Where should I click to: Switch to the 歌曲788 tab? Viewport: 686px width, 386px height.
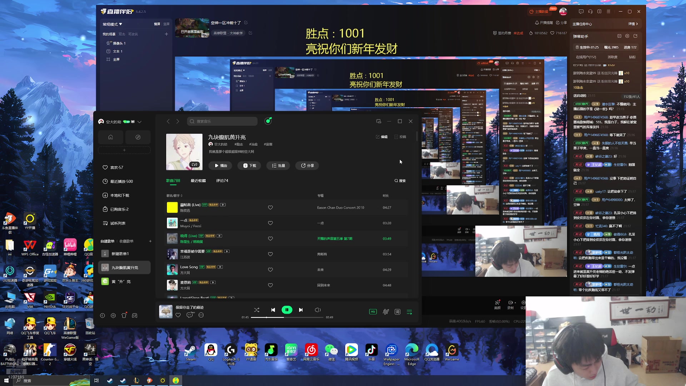(x=173, y=180)
